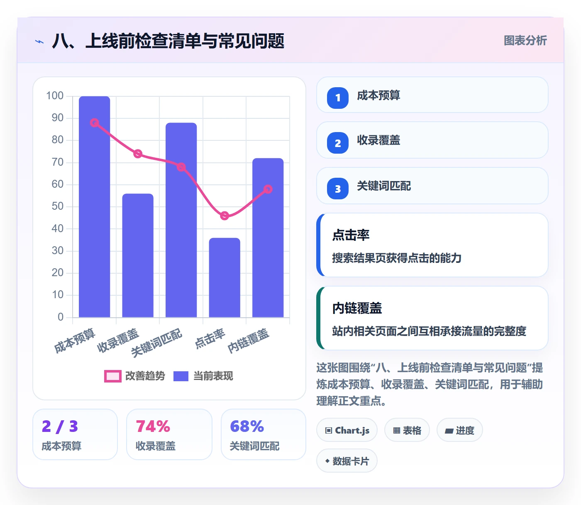Click the text 站内相关页面之间互相承接流量的完整度
The image size is (581, 505).
click(429, 331)
